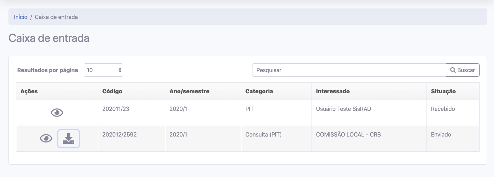Click the Categoria column header
The height and width of the screenshot is (177, 494).
pyautogui.click(x=259, y=91)
